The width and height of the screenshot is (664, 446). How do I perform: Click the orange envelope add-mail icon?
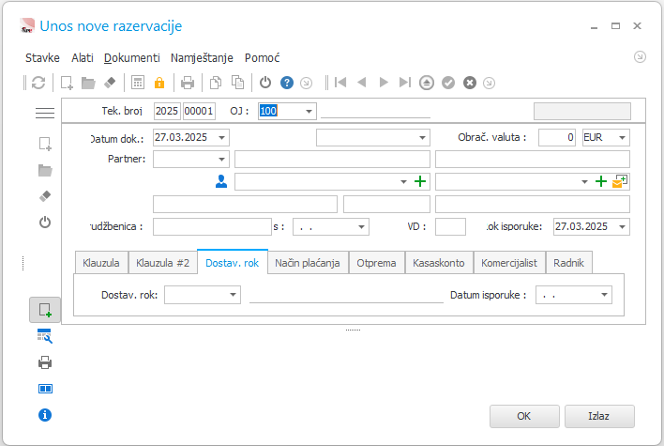pyautogui.click(x=620, y=181)
